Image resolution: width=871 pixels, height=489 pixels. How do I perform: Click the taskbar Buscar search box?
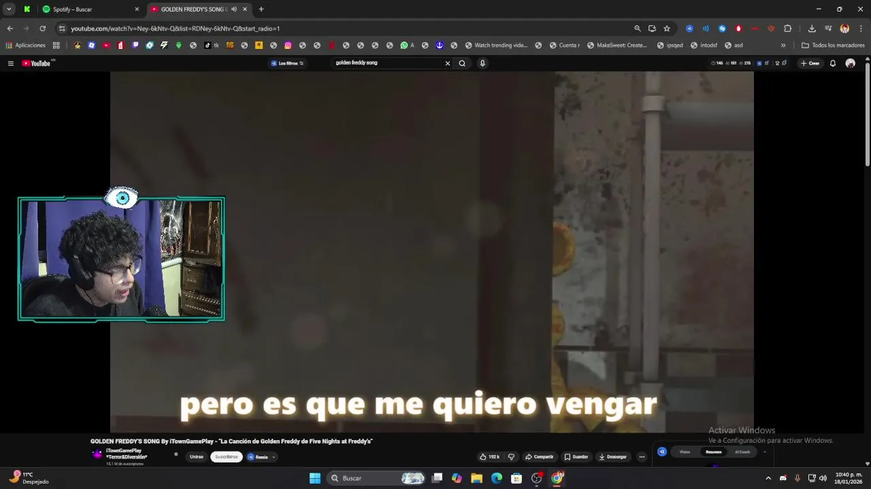pos(378,478)
